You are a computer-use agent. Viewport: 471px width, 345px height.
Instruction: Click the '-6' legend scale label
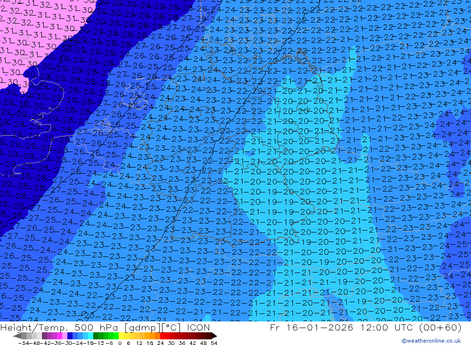pos(109,343)
